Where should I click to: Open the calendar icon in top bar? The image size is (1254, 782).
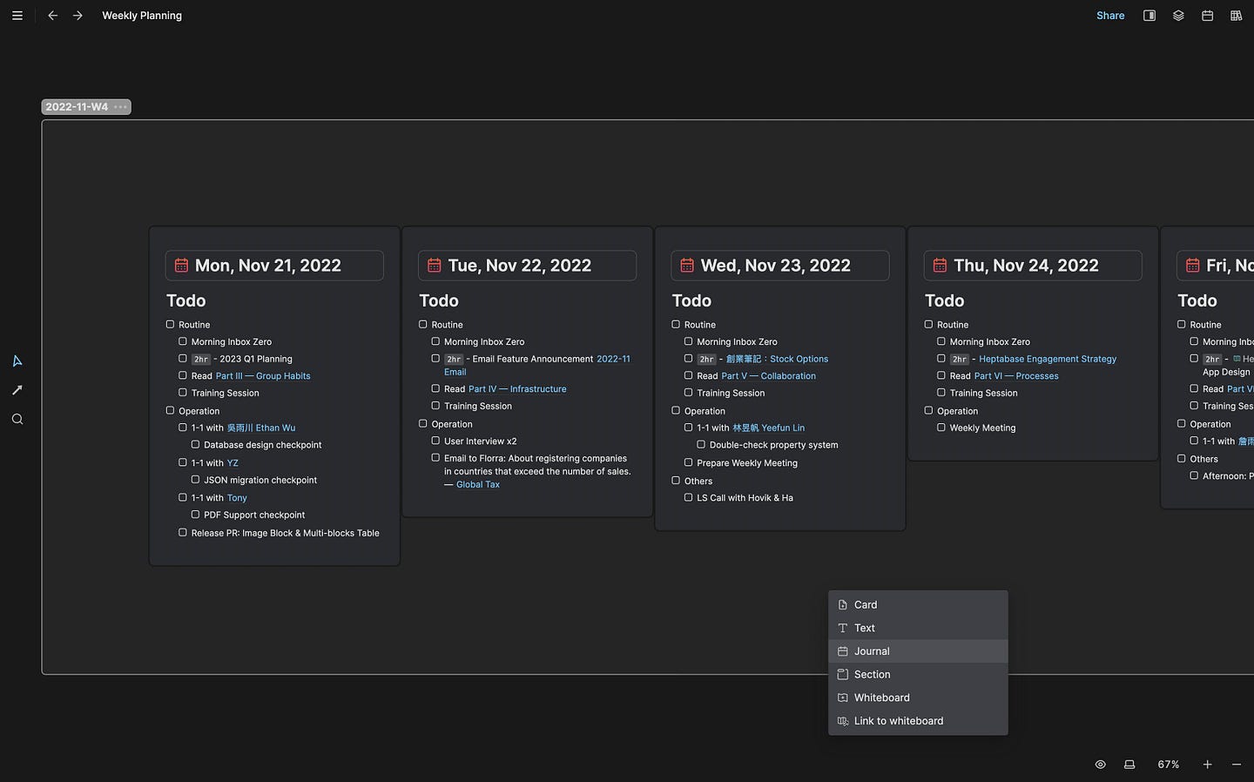point(1207,16)
